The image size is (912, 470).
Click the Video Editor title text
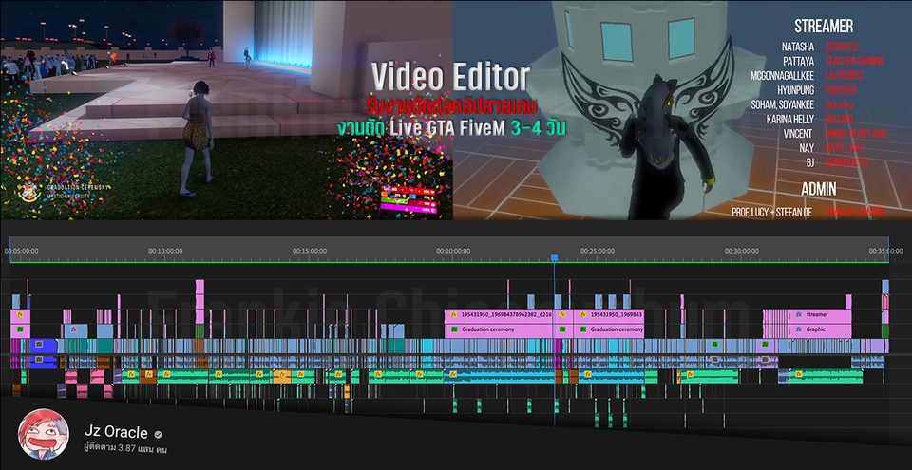tap(450, 78)
